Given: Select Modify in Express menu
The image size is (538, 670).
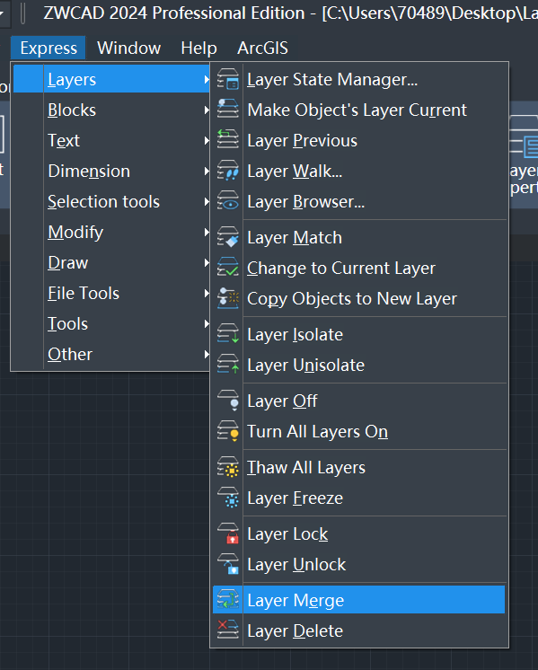Looking at the screenshot, I should (x=112, y=232).
